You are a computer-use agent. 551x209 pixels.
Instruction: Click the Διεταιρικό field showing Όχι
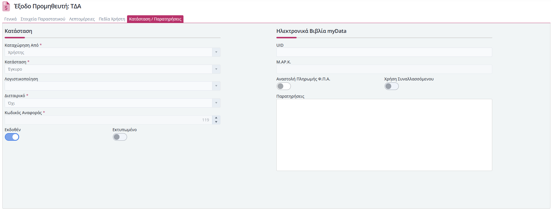click(109, 103)
